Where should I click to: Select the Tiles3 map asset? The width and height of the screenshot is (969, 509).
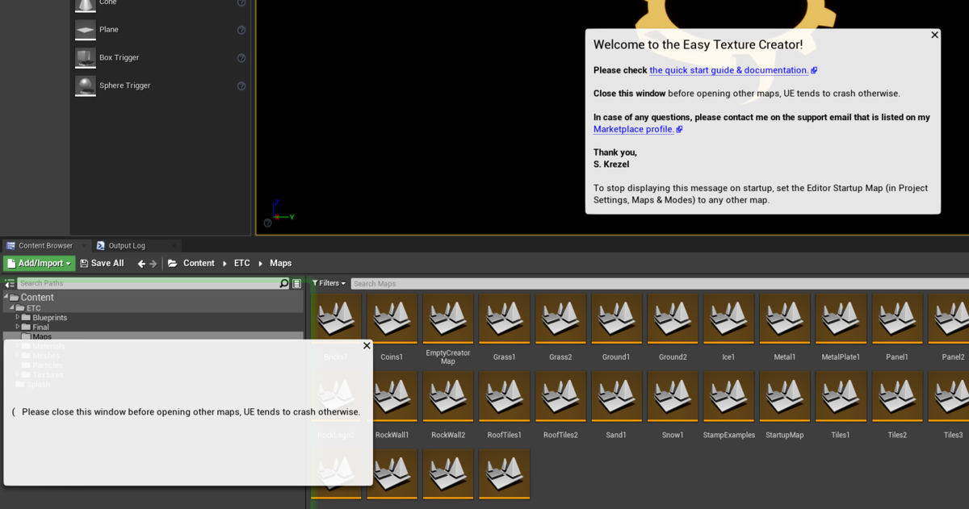point(949,405)
